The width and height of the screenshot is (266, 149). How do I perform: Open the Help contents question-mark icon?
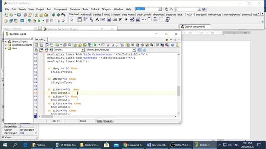click(x=63, y=15)
